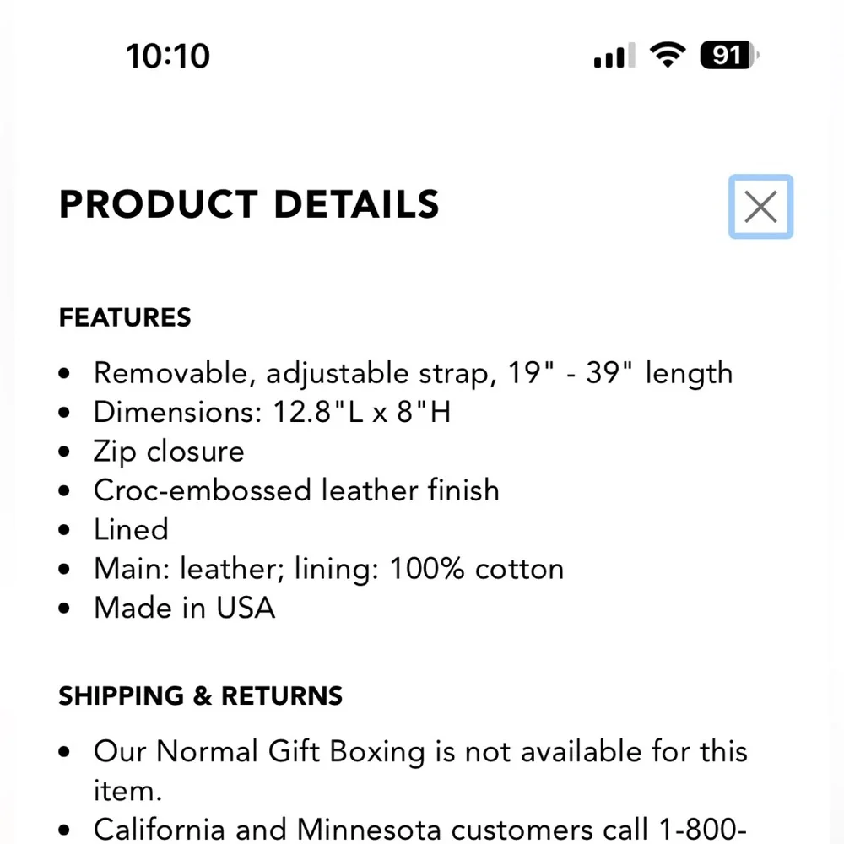This screenshot has width=844, height=844.
Task: Tap the Made in USA line
Action: (184, 608)
